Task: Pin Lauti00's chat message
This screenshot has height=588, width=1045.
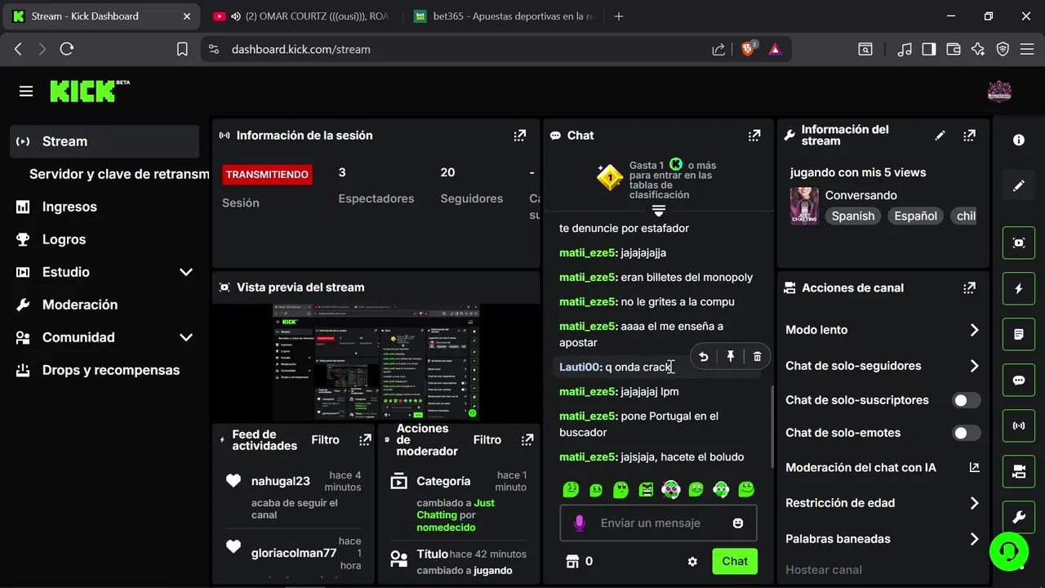Action: click(731, 356)
